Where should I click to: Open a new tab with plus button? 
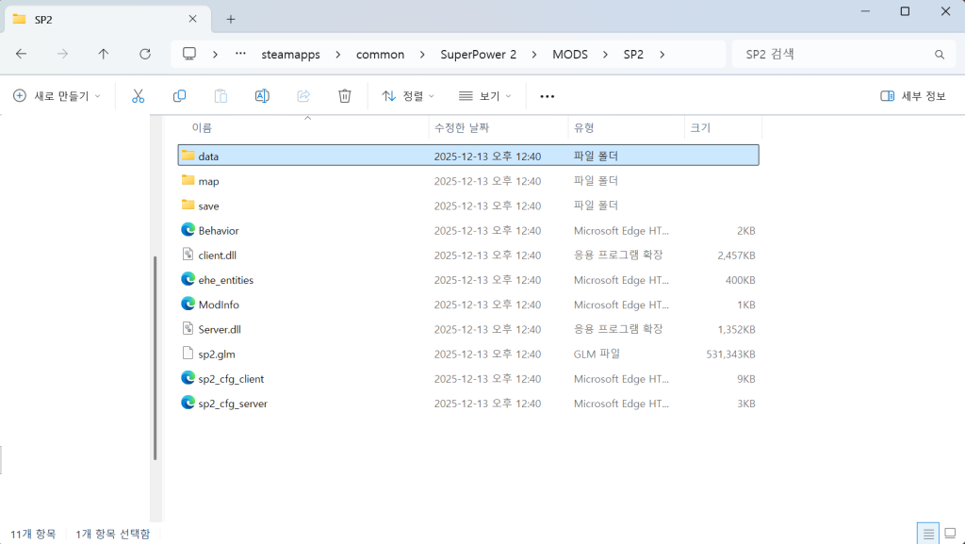(231, 19)
